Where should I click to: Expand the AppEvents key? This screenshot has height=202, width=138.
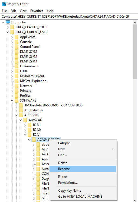pyautogui.click(x=12, y=37)
